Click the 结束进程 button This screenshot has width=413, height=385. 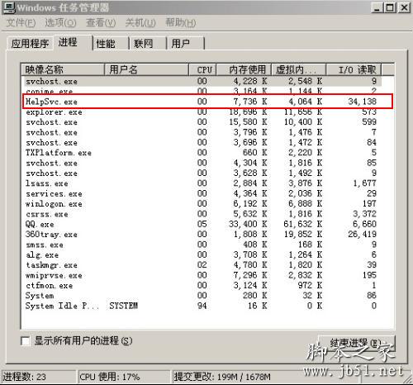(x=357, y=343)
